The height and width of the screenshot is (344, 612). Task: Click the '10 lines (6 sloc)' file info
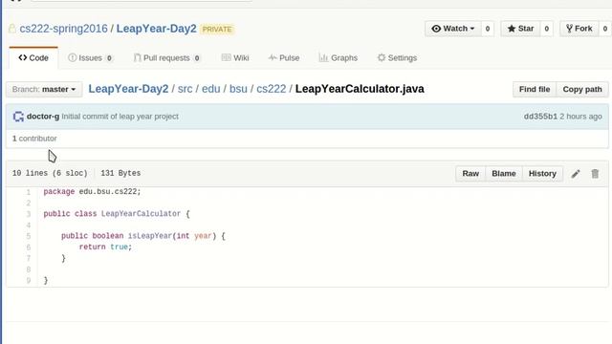pyautogui.click(x=50, y=173)
